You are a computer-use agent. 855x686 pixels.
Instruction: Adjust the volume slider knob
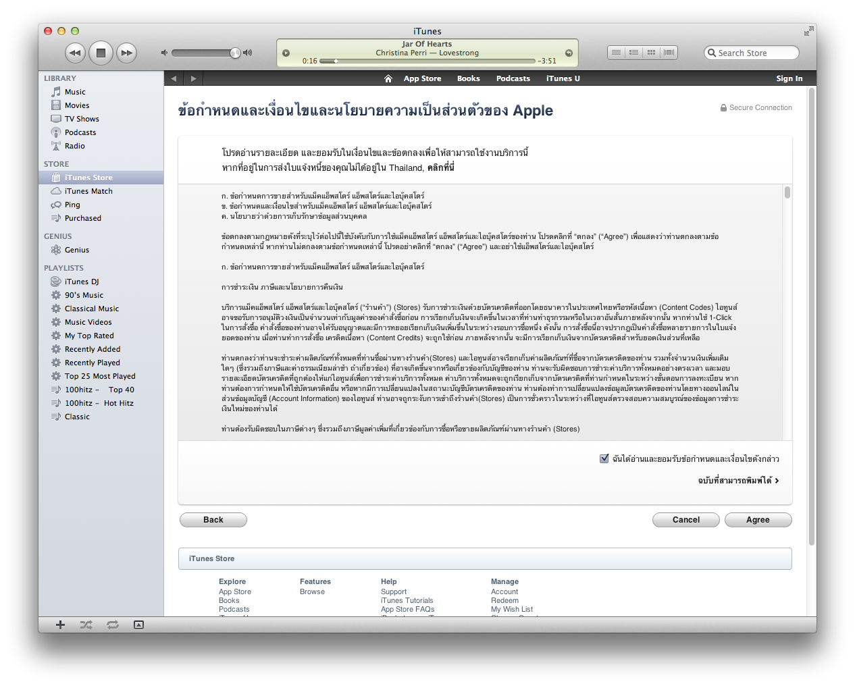click(x=235, y=53)
